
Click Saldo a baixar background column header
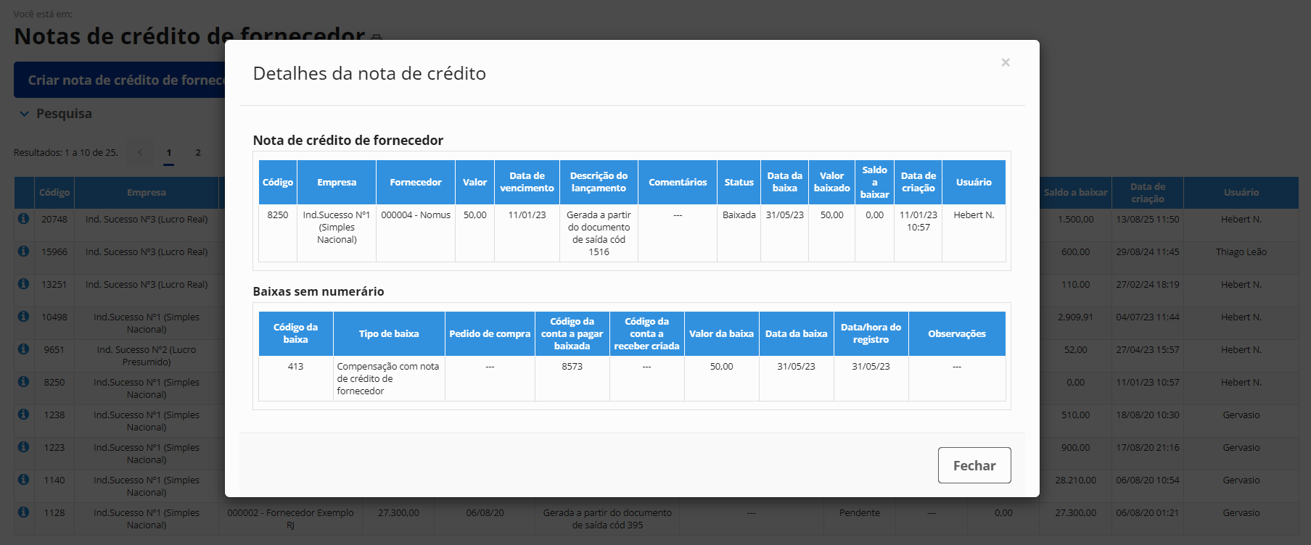[x=1075, y=193]
